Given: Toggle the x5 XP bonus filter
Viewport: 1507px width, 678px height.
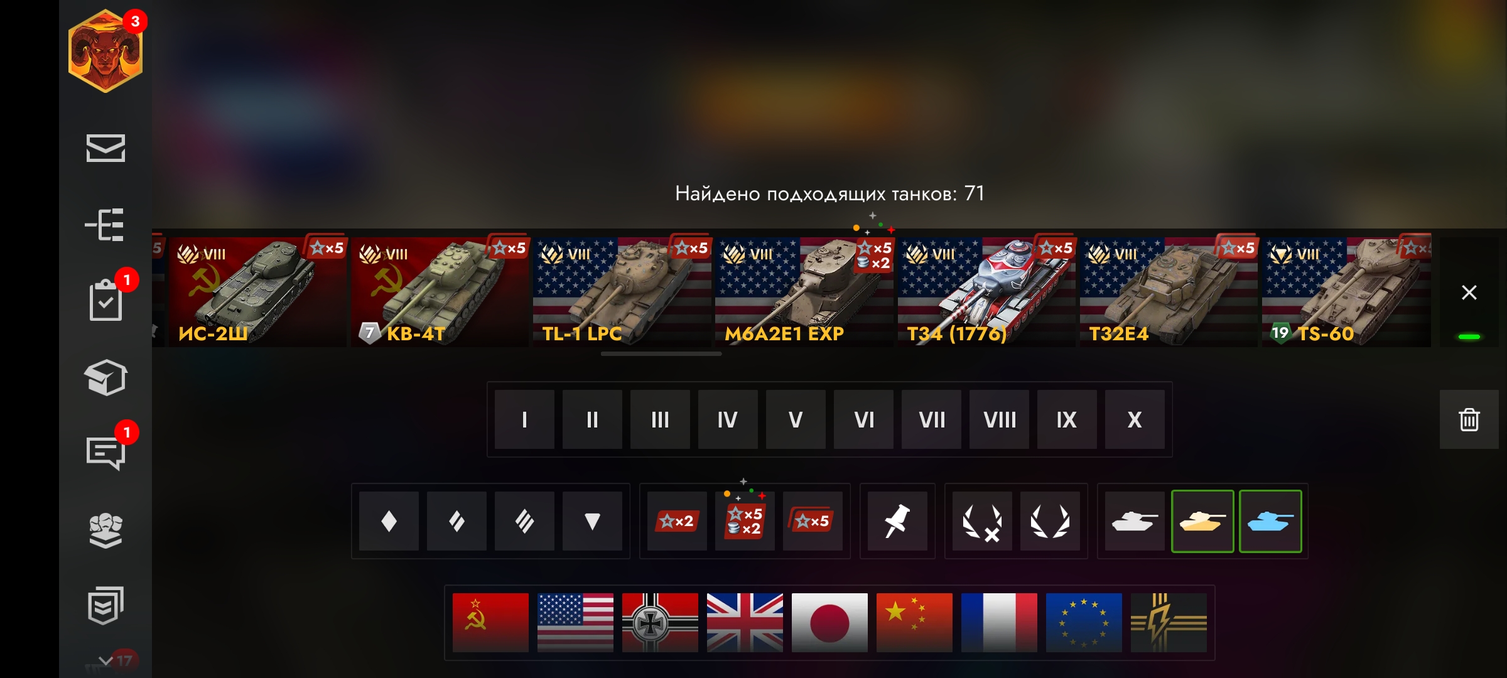Looking at the screenshot, I should (813, 521).
